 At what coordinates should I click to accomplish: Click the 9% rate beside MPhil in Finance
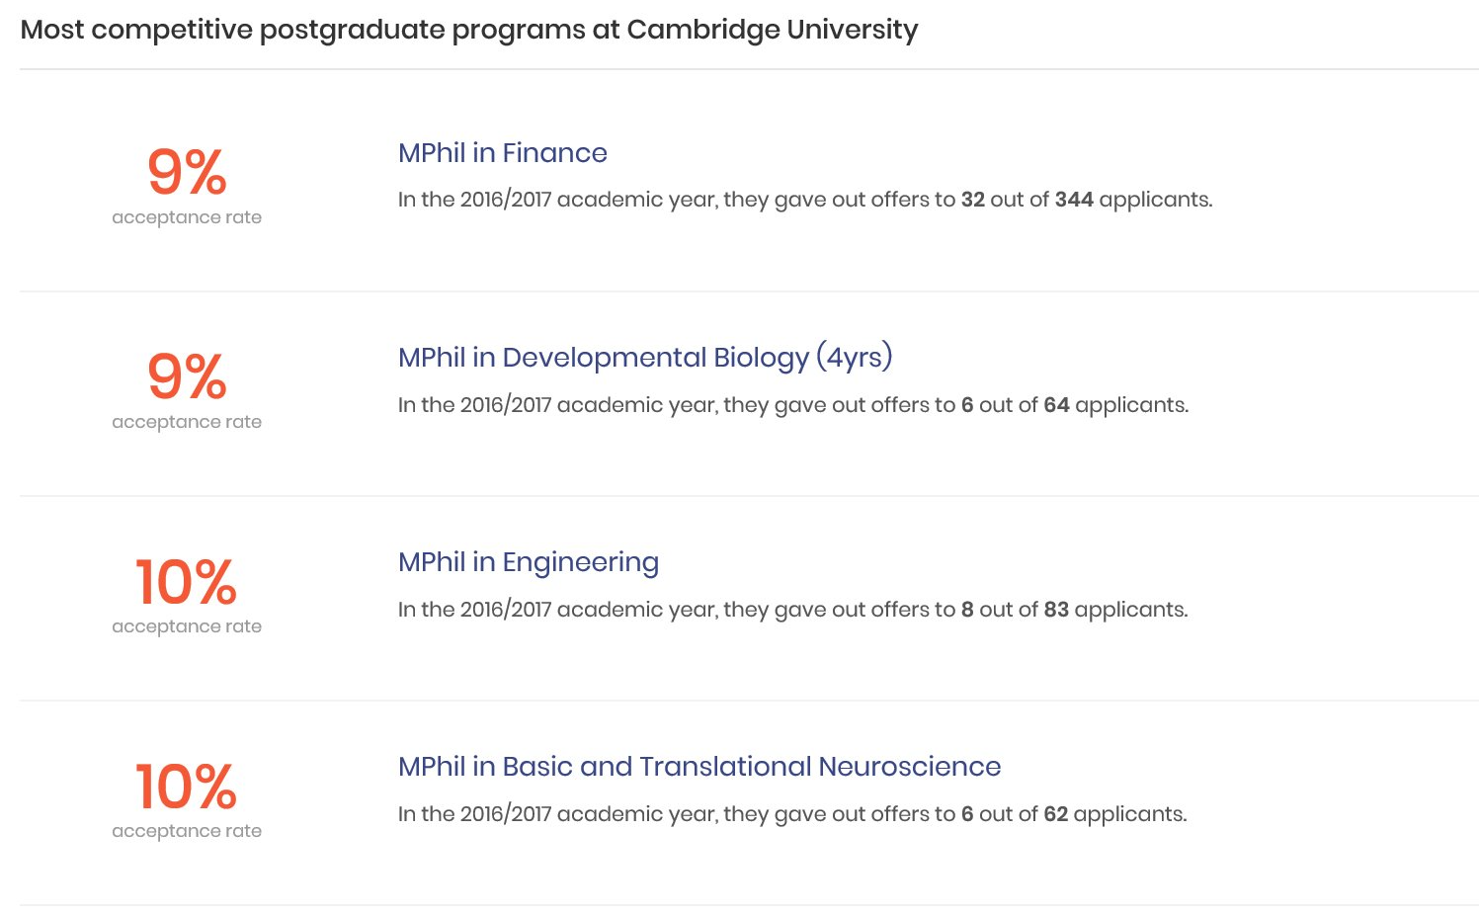pos(187,172)
